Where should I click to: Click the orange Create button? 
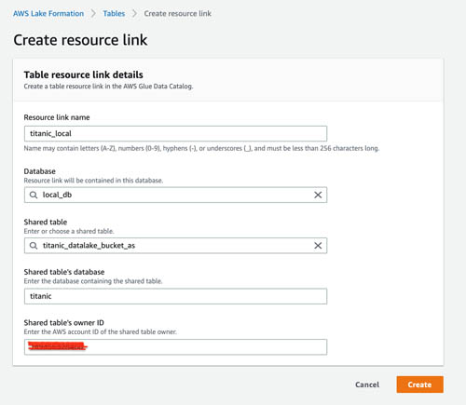click(419, 385)
